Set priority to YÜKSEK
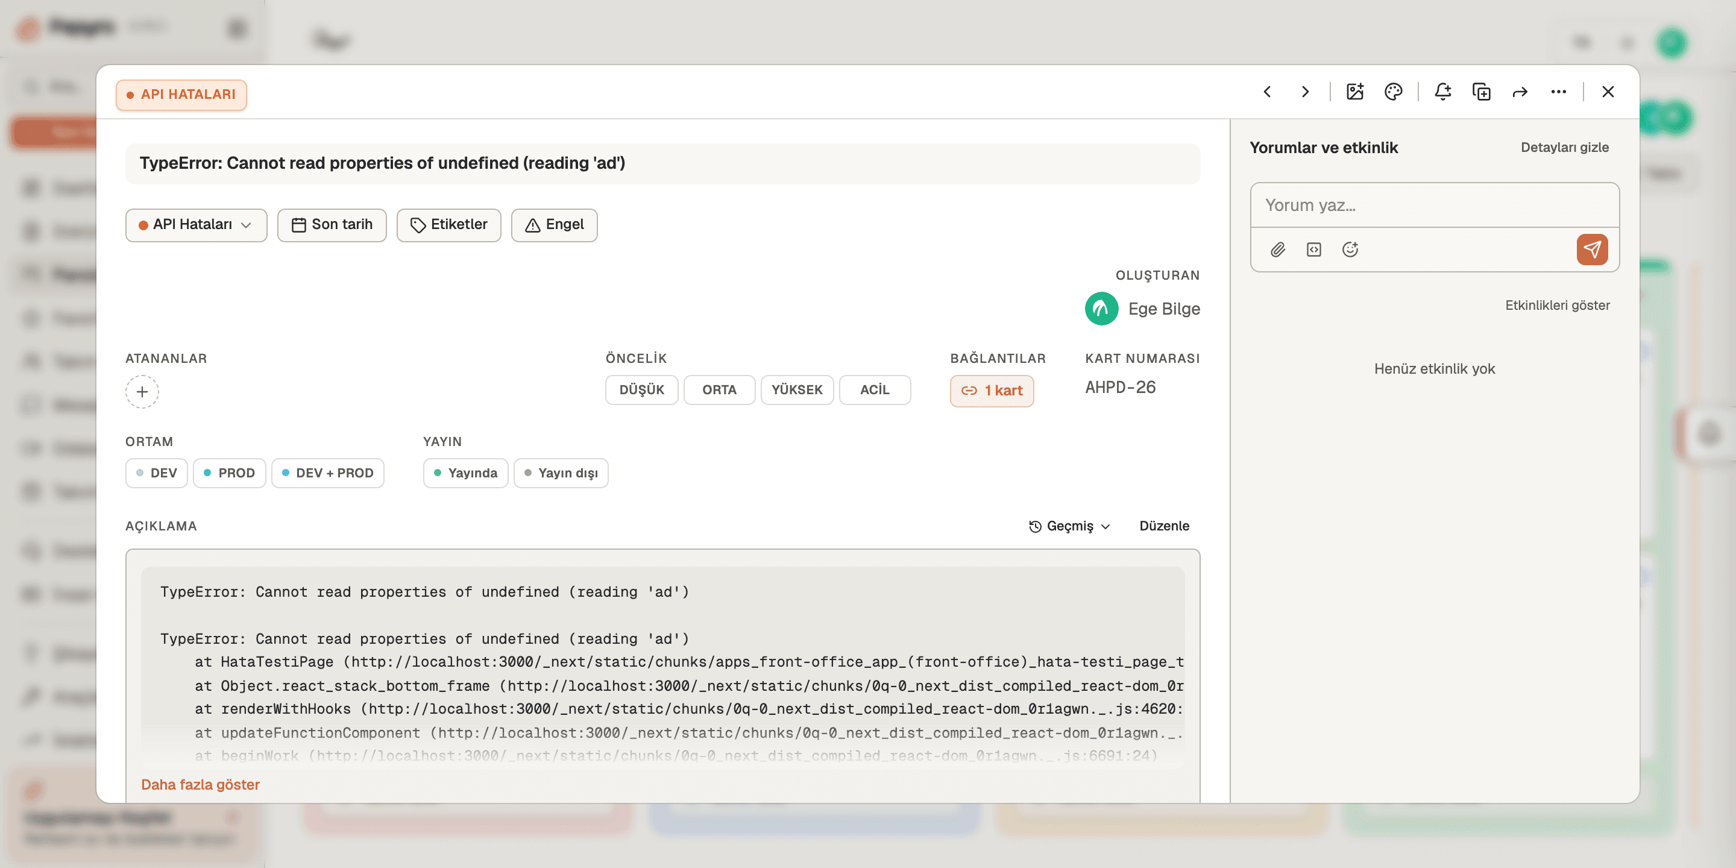Viewport: 1736px width, 868px height. coord(796,390)
